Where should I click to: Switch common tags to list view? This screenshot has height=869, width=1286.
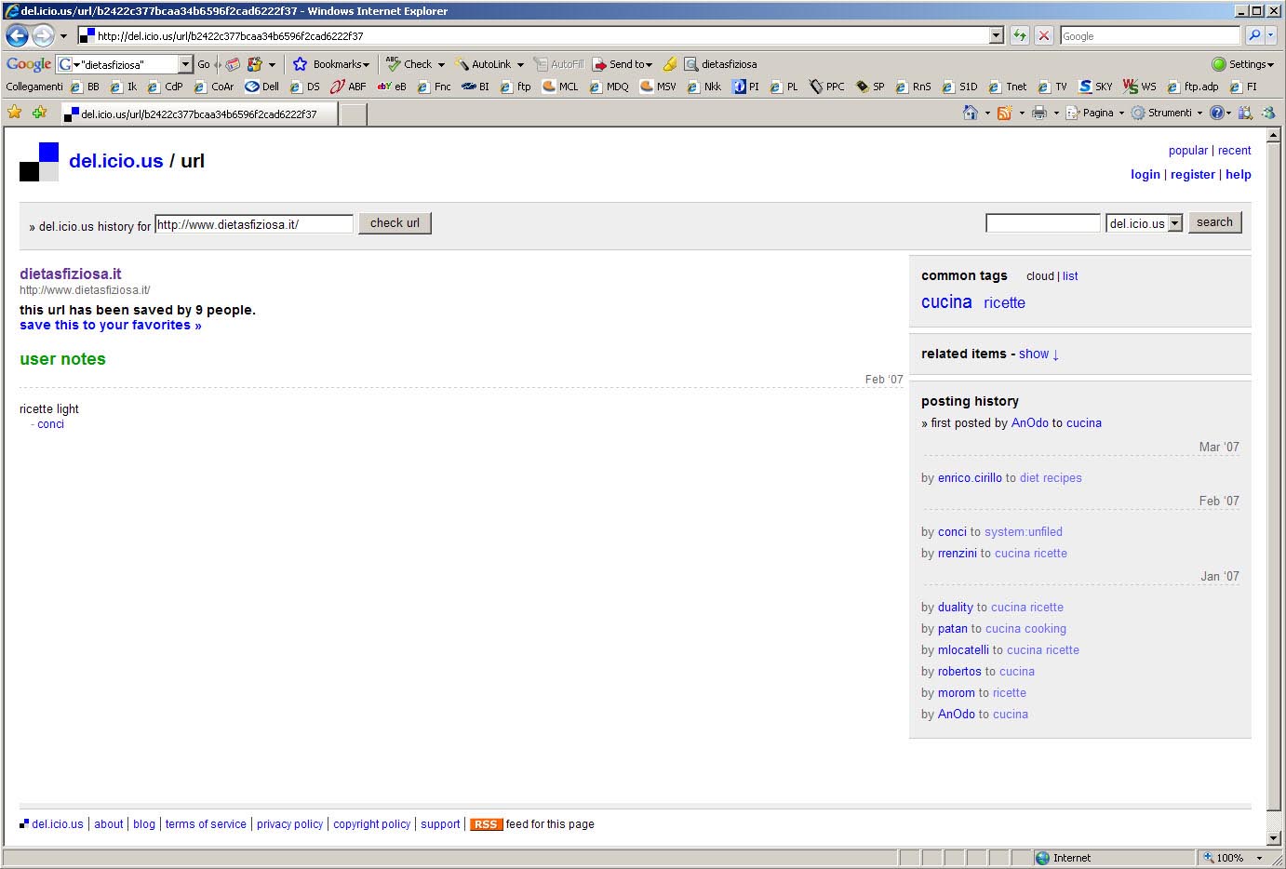(x=1070, y=276)
